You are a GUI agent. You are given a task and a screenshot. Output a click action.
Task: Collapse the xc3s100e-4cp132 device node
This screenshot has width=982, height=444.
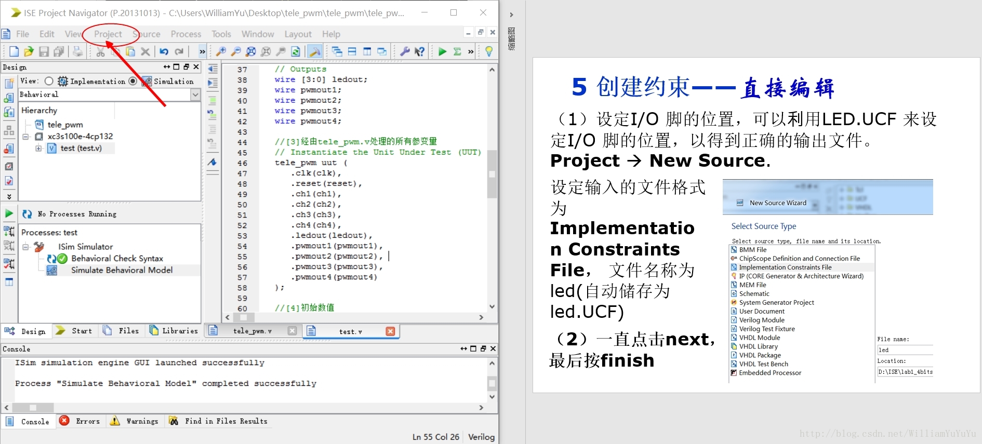[25, 137]
